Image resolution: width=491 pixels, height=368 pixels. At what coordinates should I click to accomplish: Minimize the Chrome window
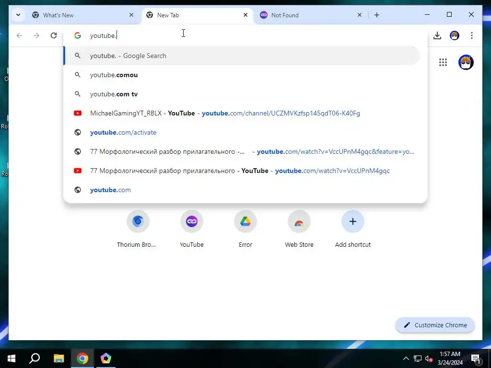pos(427,15)
